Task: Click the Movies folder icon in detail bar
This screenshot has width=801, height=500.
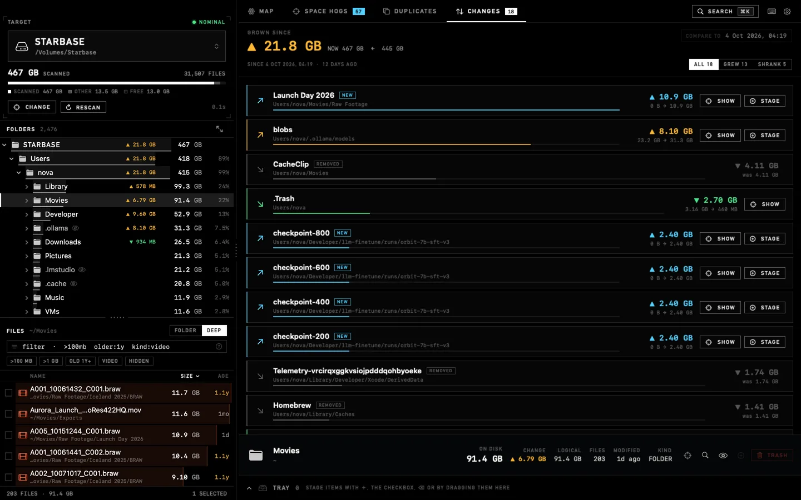Action: tap(256, 455)
